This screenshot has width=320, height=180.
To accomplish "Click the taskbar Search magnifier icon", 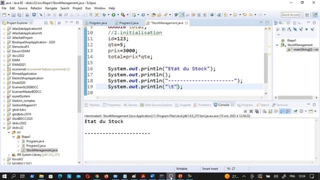I will tap(13, 176).
